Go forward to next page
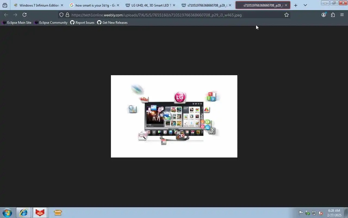 tap(15, 15)
